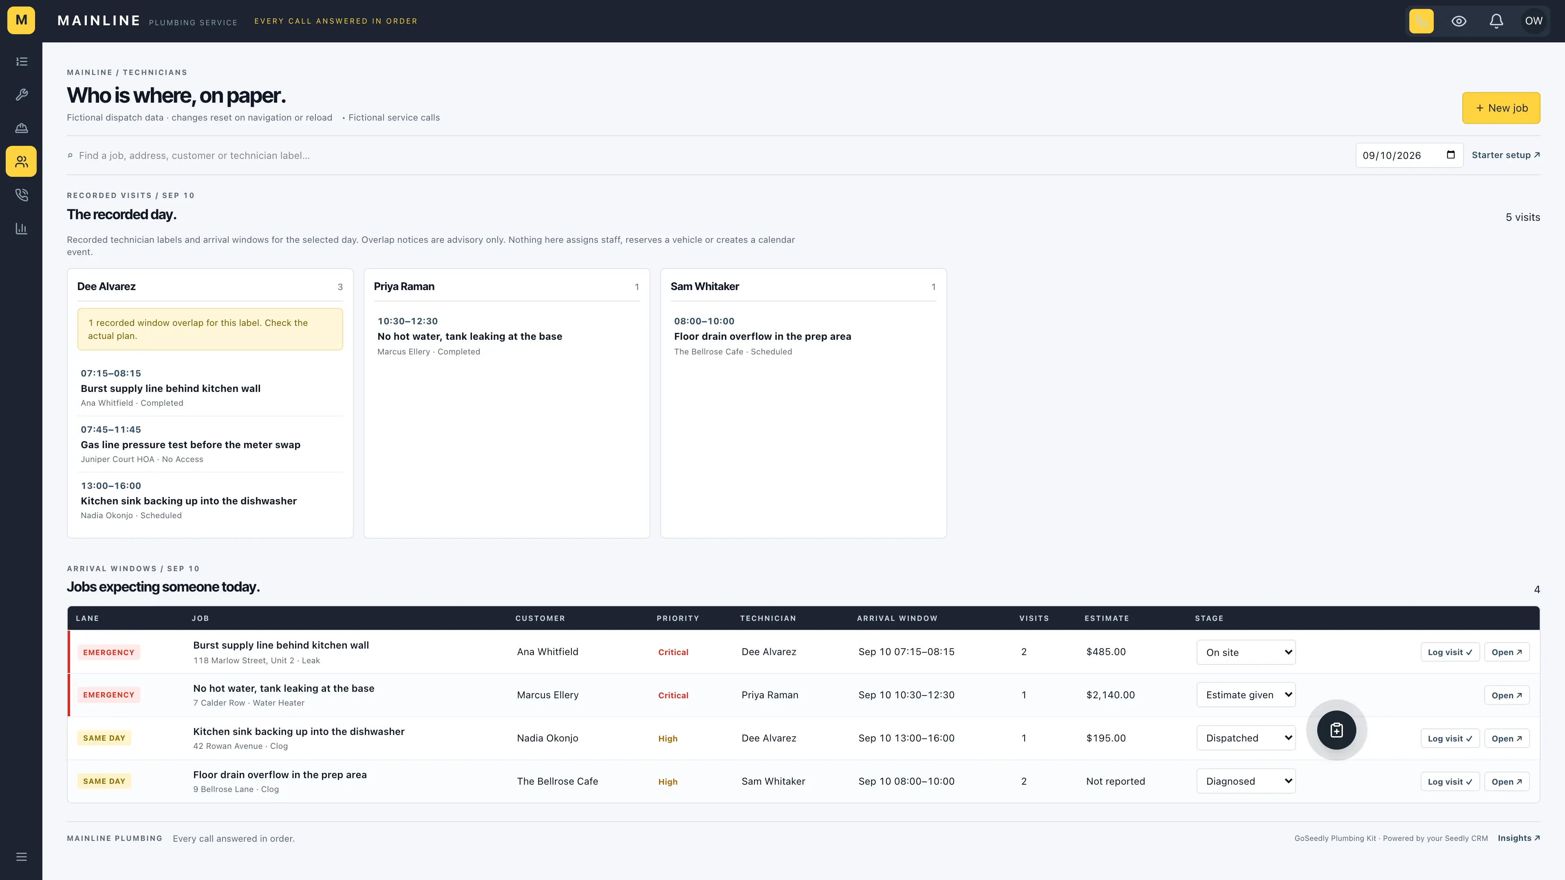Select the technicians people sidebar icon

pos(21,162)
